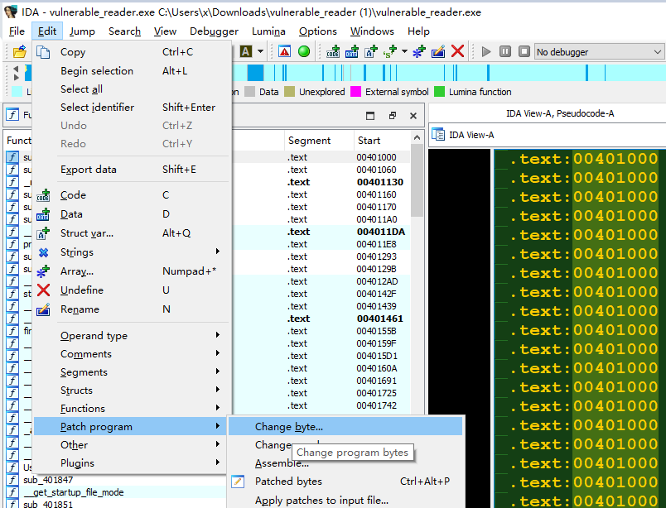This screenshot has height=508, width=666.
Task: Click the function list scrollbar up arrow
Action: (417, 137)
